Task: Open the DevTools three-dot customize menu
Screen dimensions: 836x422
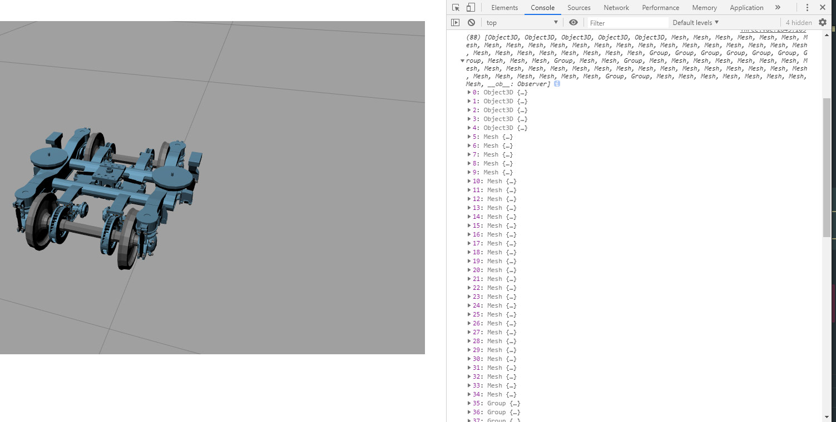Action: pyautogui.click(x=807, y=7)
